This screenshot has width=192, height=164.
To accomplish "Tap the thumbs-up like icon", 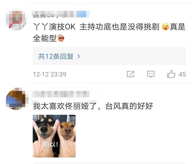I will 171,74.
